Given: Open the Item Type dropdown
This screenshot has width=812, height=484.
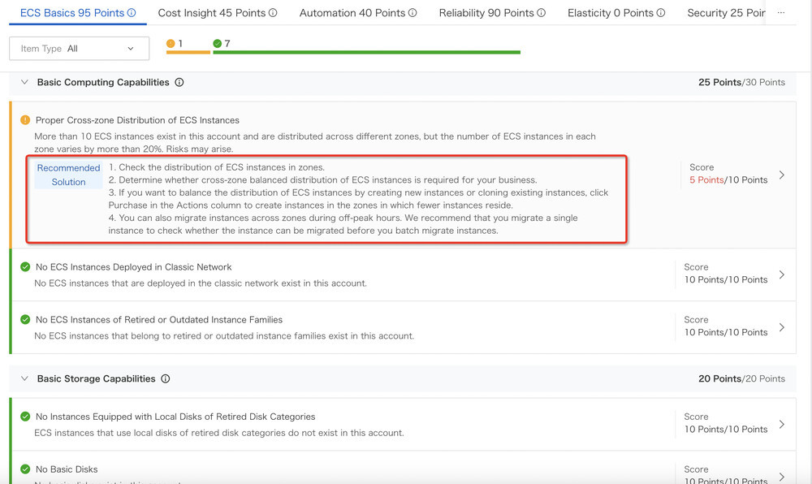Looking at the screenshot, I should 79,49.
